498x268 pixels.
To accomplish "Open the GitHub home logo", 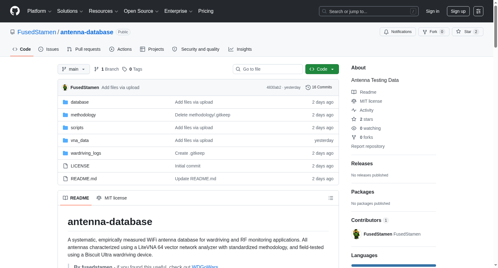I will (x=15, y=11).
